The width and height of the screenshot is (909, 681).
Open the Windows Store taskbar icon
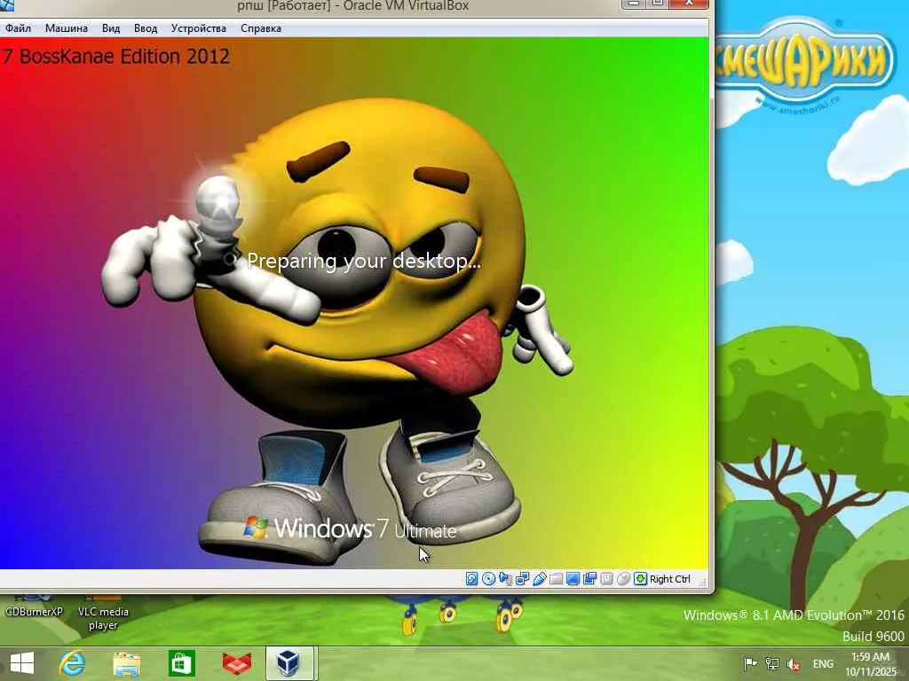[181, 663]
